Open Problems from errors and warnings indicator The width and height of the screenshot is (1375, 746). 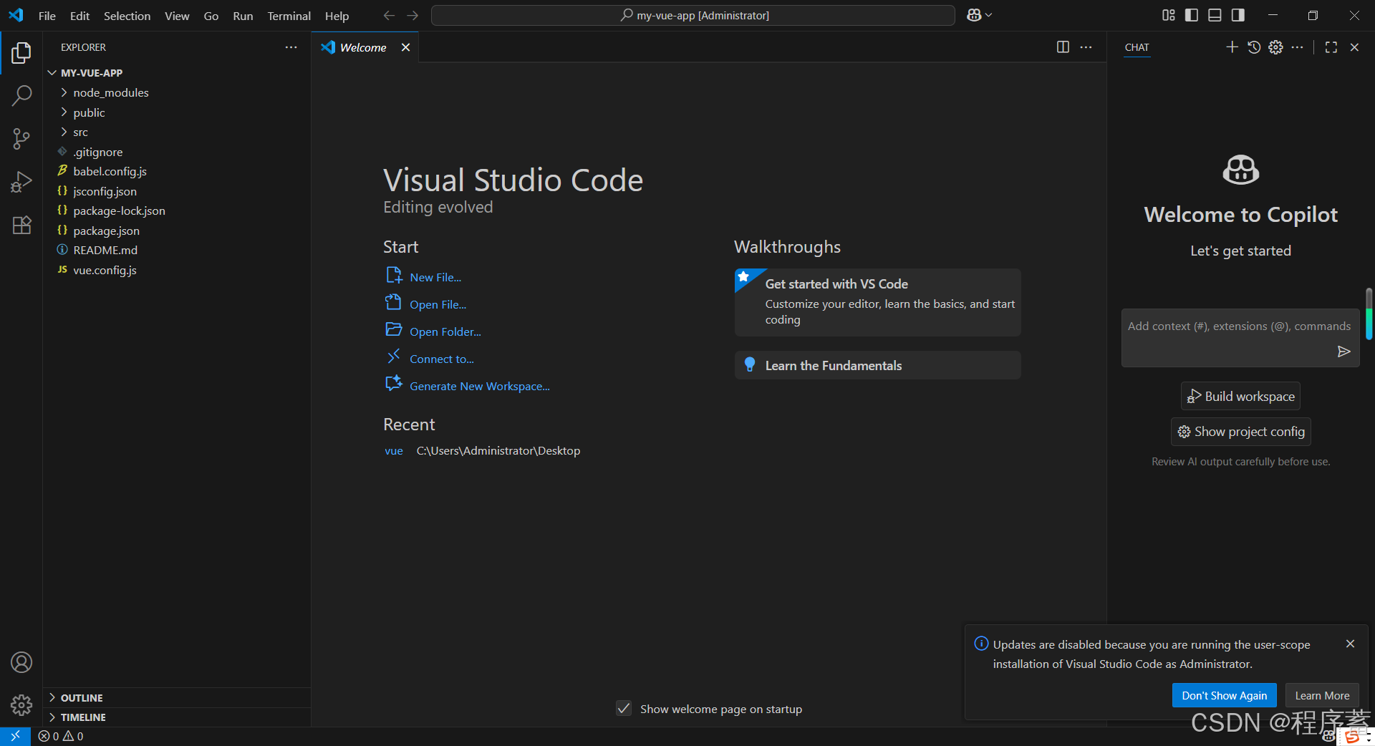point(61,736)
